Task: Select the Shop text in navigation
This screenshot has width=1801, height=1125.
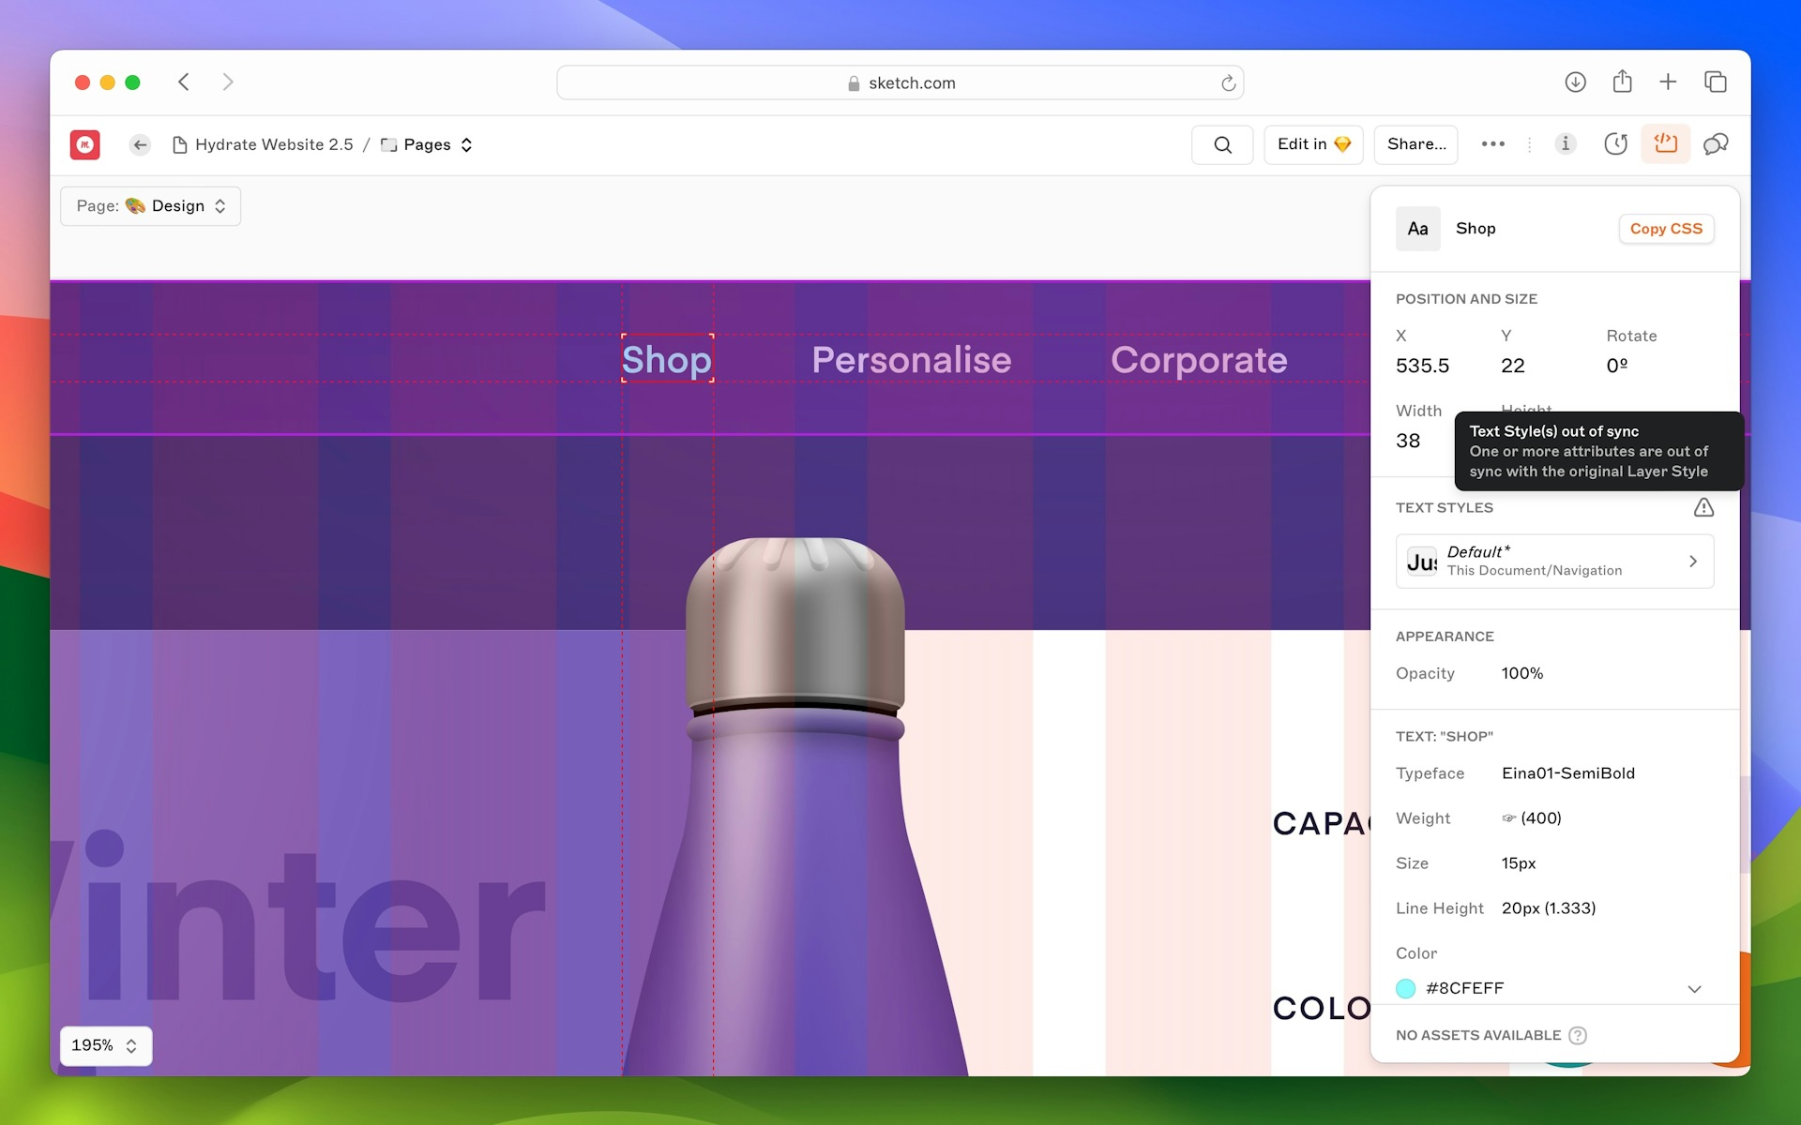Action: click(664, 360)
